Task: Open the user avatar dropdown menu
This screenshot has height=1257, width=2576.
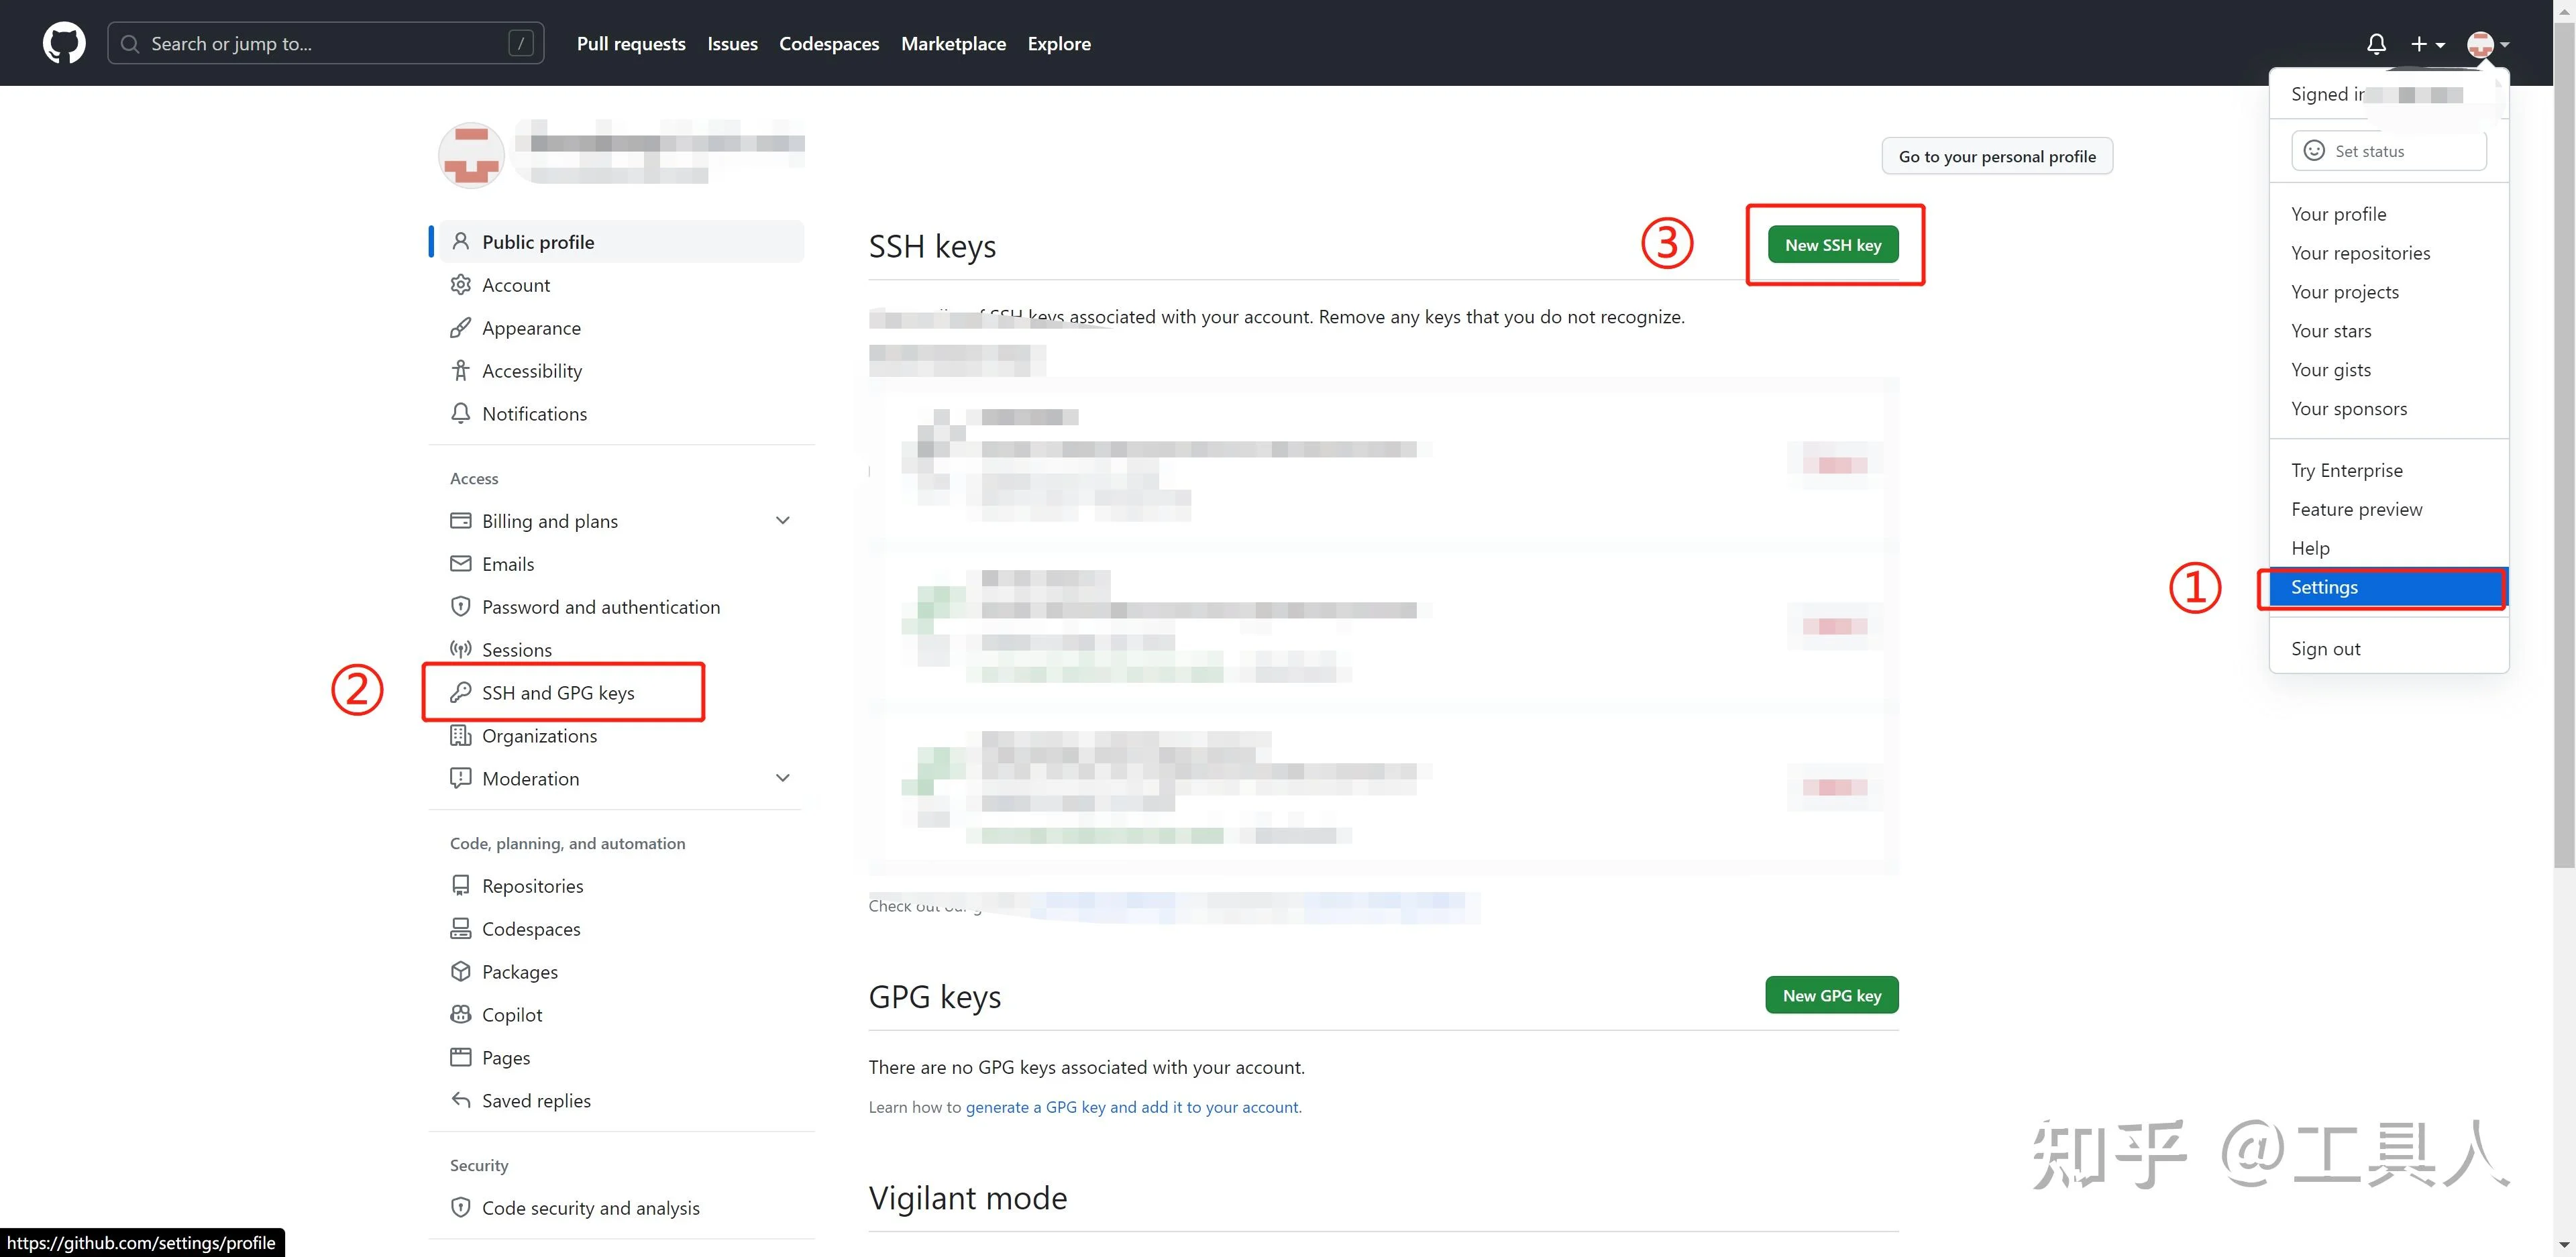Action: 2487,44
